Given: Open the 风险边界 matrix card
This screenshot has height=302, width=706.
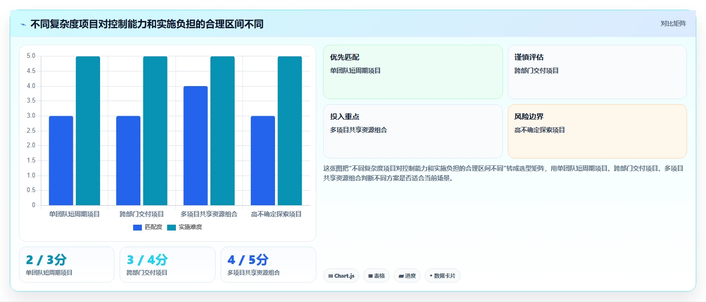Looking at the screenshot, I should point(597,131).
